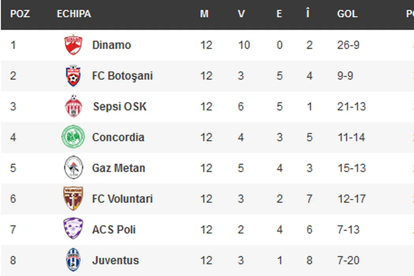Click the FC Botoşani team logo
Image resolution: width=414 pixels, height=276 pixels.
pos(73,76)
